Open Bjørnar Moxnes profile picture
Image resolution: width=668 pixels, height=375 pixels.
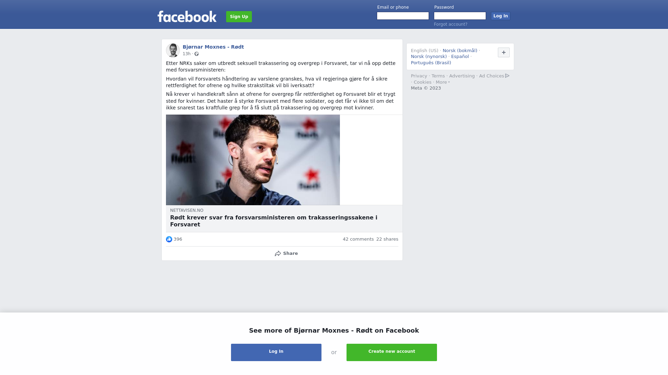173,50
